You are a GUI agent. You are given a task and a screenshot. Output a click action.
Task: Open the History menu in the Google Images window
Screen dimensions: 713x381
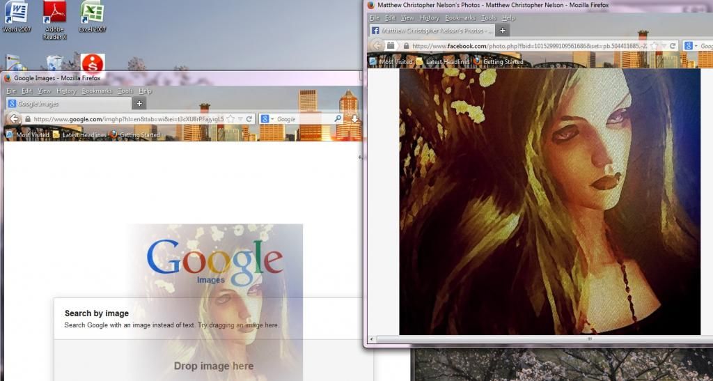click(x=66, y=91)
